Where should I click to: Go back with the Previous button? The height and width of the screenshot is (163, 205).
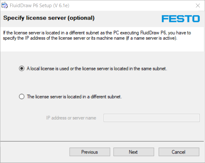coord(90,152)
